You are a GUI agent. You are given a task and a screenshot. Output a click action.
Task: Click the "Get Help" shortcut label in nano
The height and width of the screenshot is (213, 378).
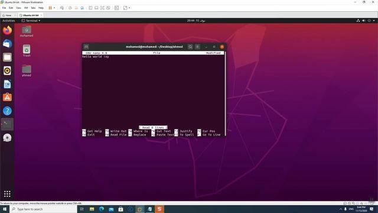[x=94, y=131]
